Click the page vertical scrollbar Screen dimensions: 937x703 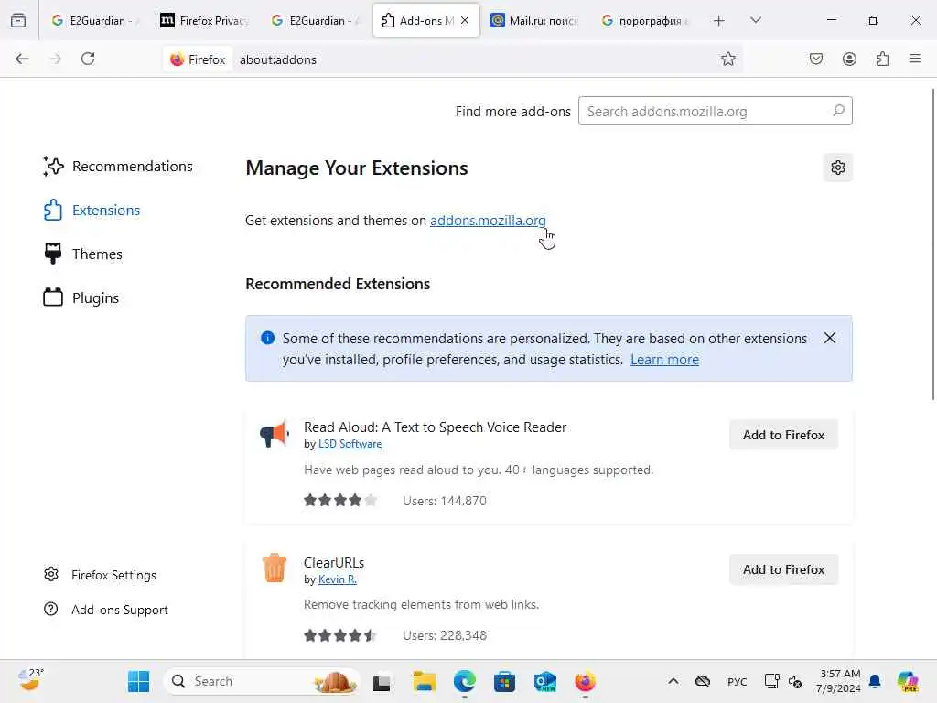pos(932,243)
